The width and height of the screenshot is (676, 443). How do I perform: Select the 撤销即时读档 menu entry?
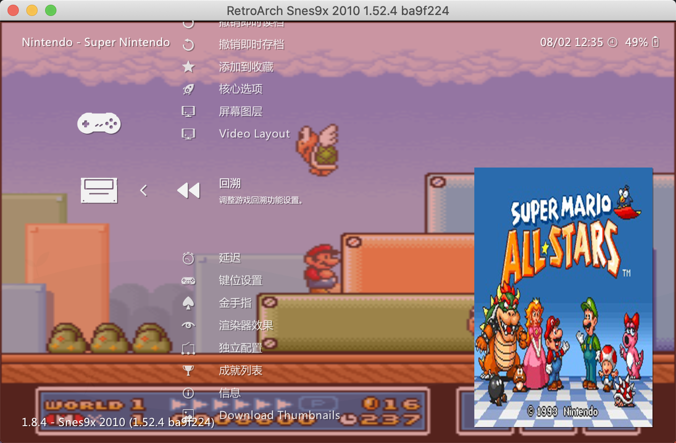click(251, 23)
